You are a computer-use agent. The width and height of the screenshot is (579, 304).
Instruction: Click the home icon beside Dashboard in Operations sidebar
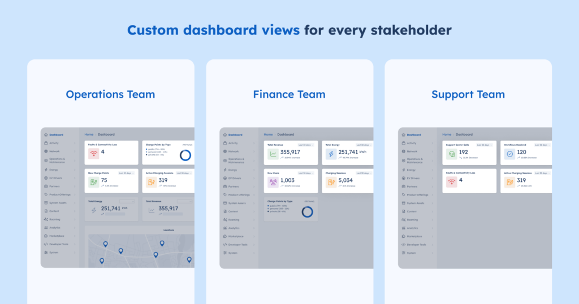[x=46, y=134]
